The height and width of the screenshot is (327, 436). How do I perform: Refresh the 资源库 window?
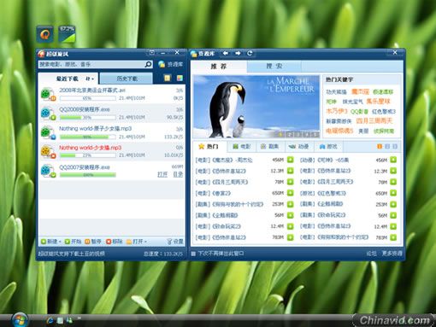250,53
